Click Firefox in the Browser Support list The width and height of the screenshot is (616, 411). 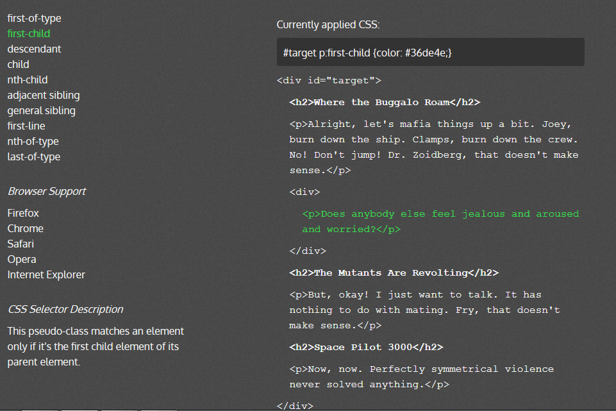click(23, 214)
